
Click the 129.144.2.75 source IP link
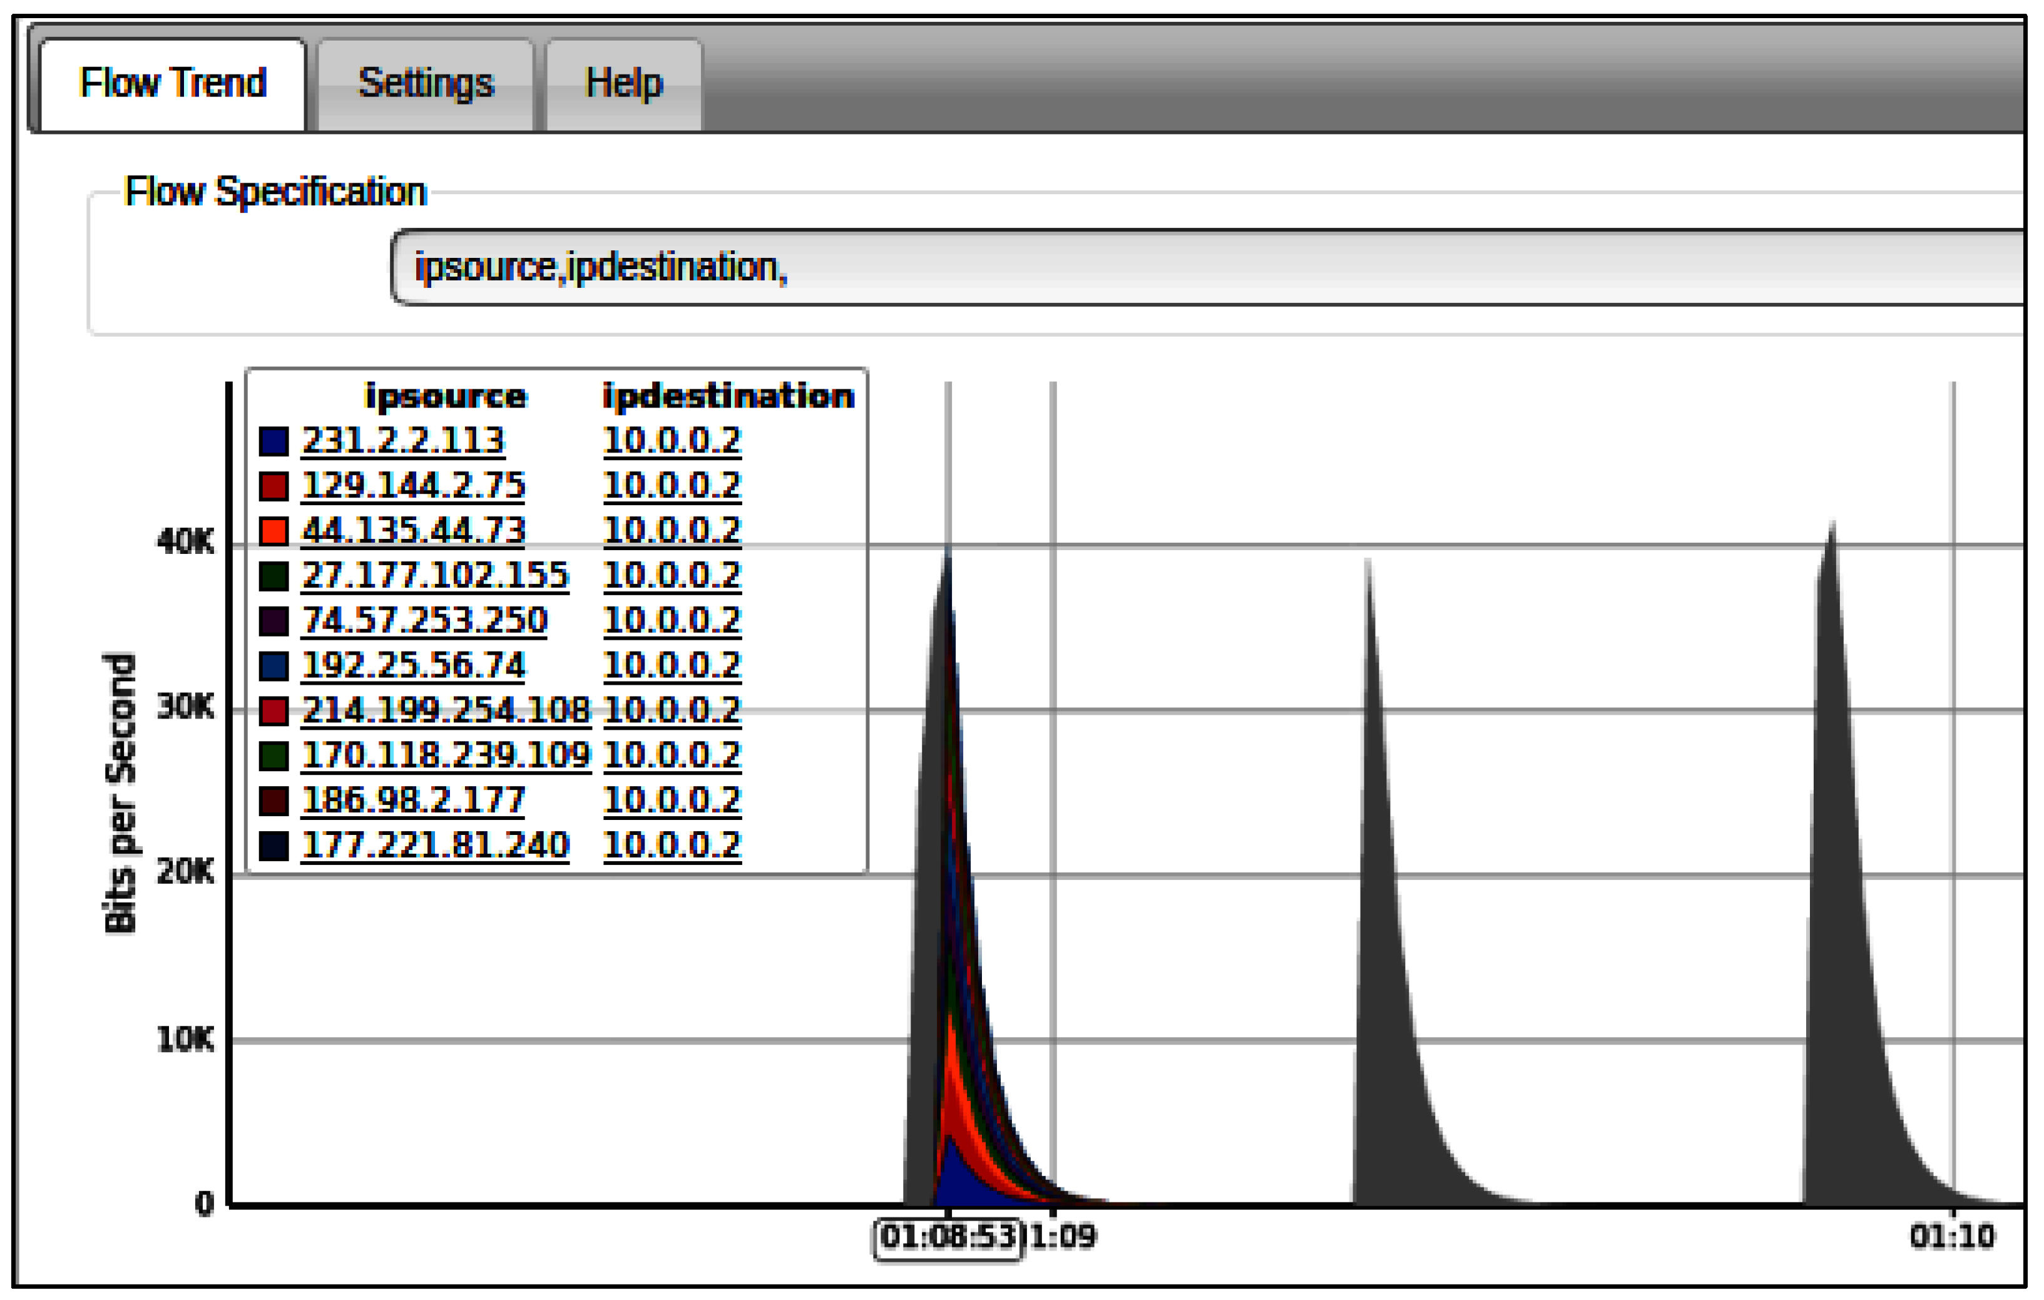tap(414, 486)
